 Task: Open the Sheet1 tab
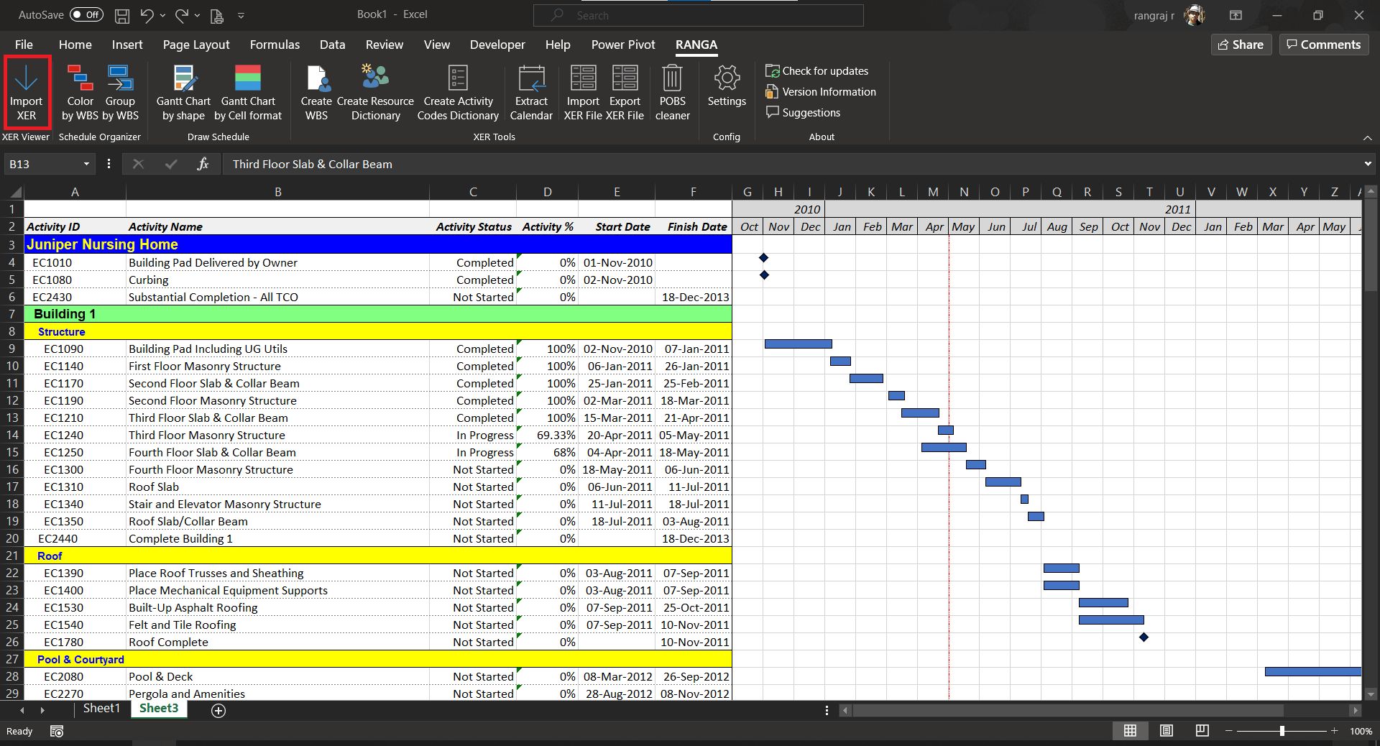click(x=101, y=708)
